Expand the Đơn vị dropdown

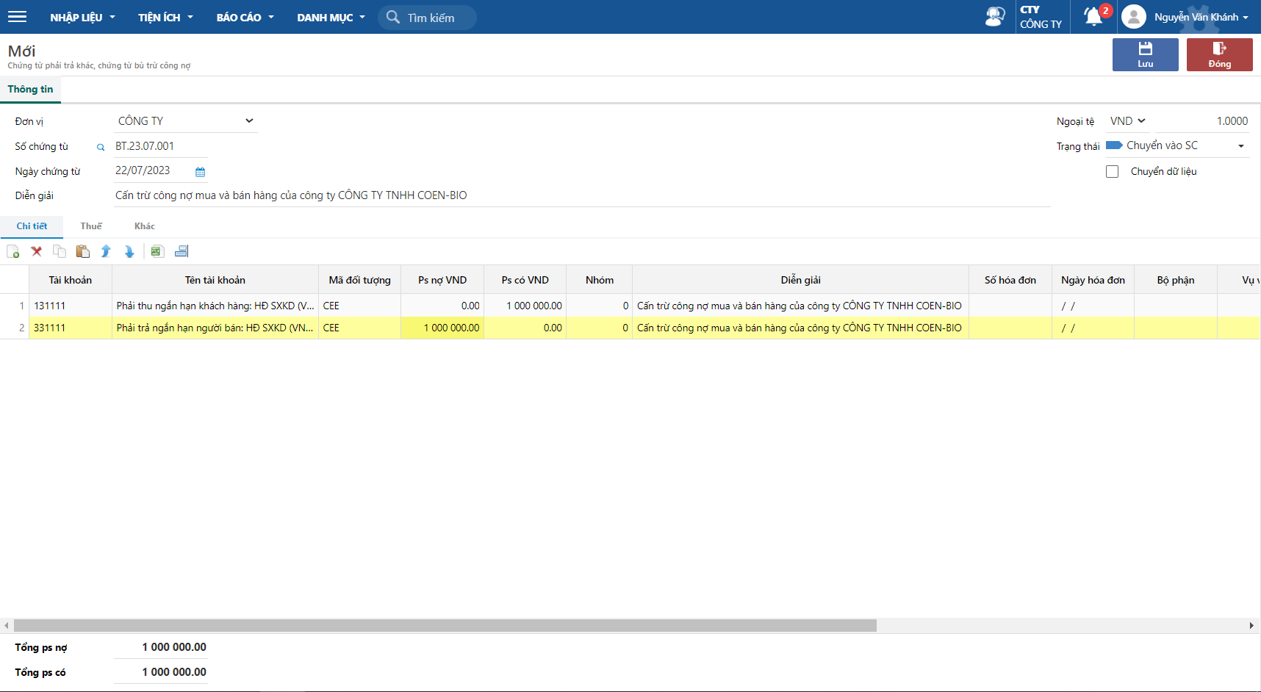pyautogui.click(x=249, y=121)
